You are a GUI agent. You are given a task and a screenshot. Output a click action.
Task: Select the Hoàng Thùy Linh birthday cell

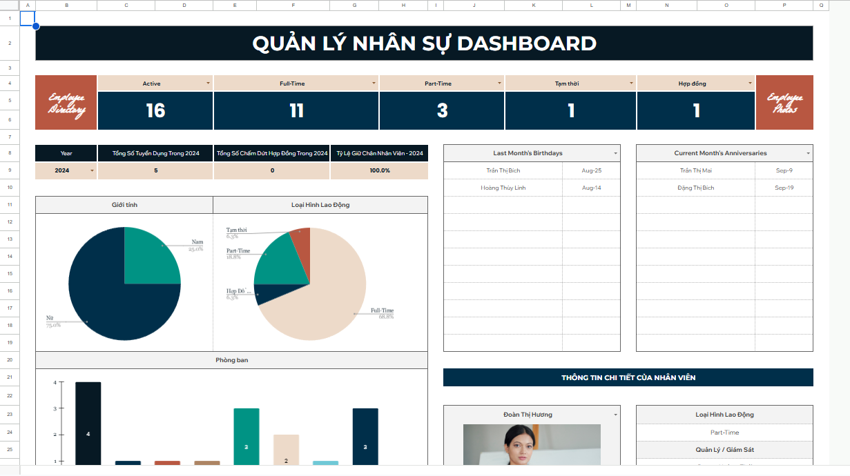pos(503,188)
